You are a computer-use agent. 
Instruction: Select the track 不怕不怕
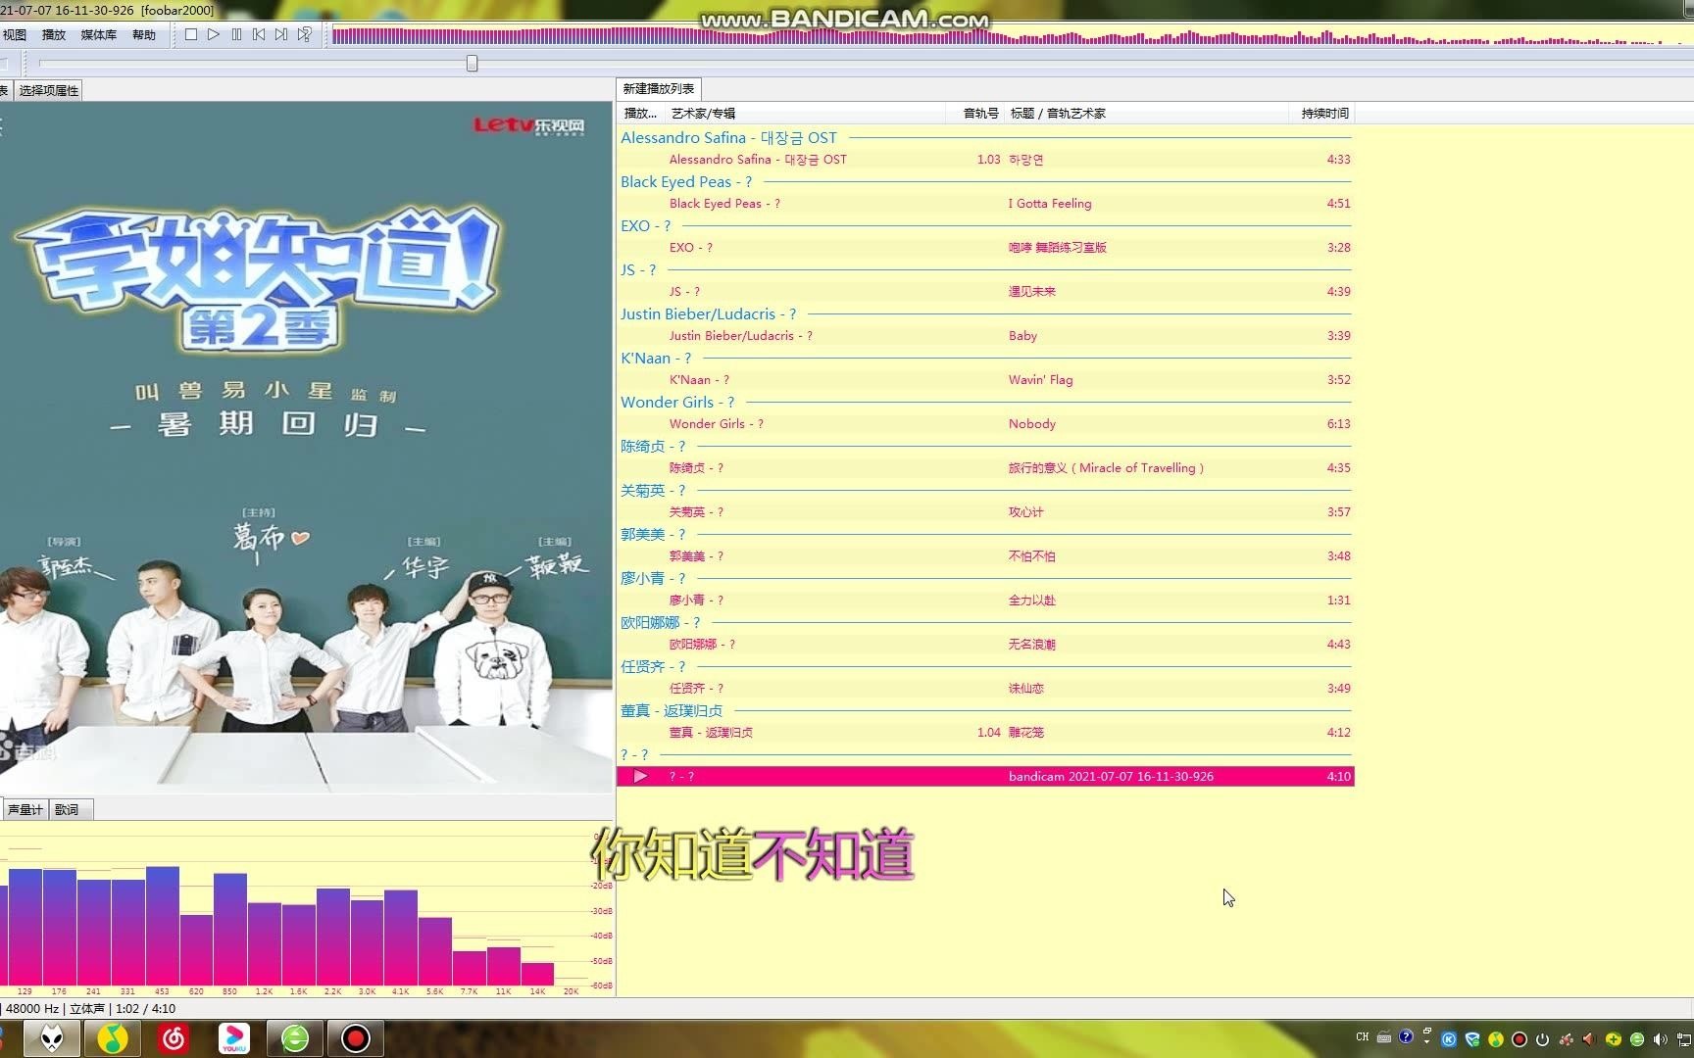click(x=985, y=556)
